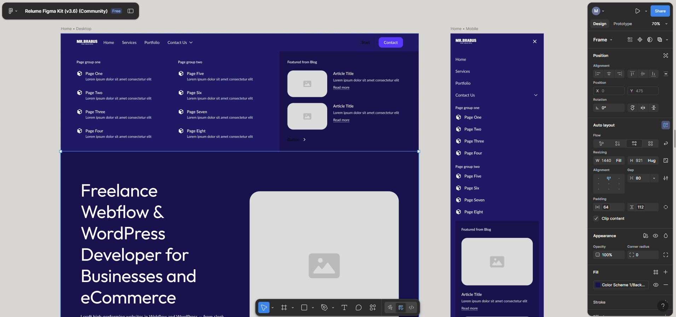The width and height of the screenshot is (676, 317).
Task: Toggle independent corner radius
Action: pyautogui.click(x=666, y=255)
